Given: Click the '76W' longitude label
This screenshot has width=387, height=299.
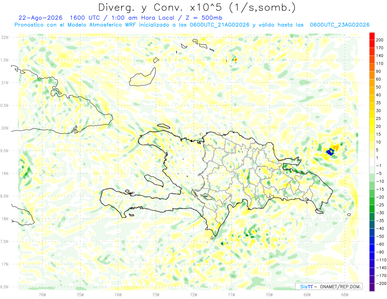Looking at the screenshot, I should coord(42,294).
